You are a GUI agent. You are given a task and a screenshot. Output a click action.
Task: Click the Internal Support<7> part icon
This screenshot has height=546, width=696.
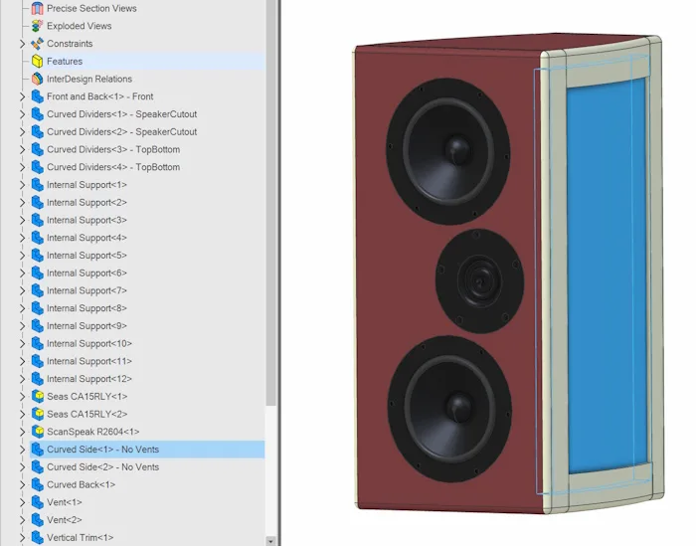click(38, 290)
